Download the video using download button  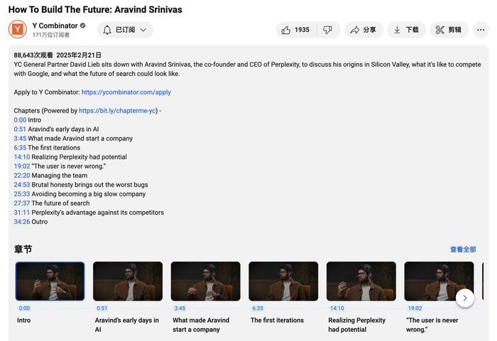[406, 30]
